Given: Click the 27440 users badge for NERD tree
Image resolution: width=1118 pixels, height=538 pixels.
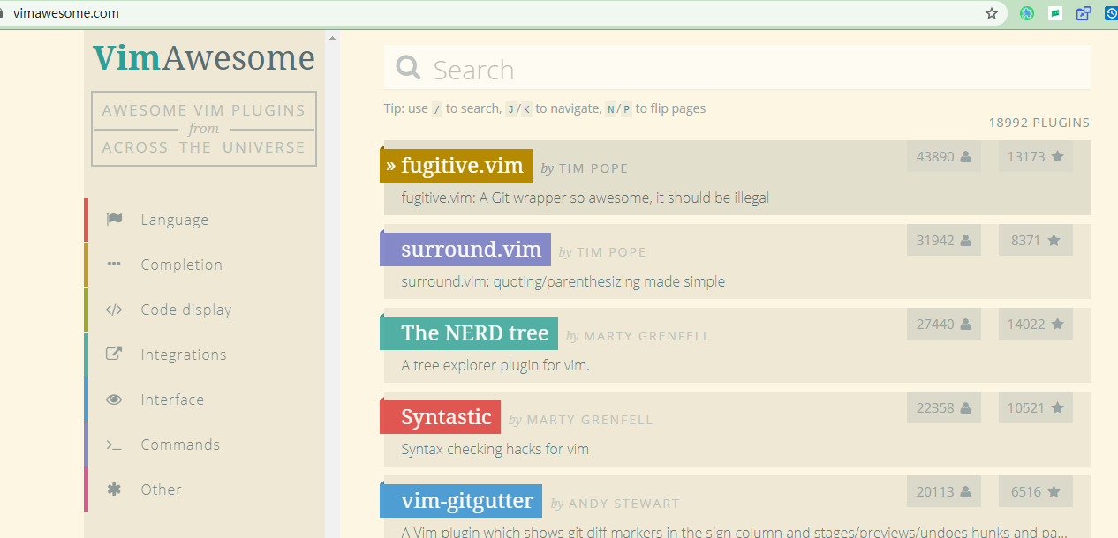Looking at the screenshot, I should pos(944,324).
